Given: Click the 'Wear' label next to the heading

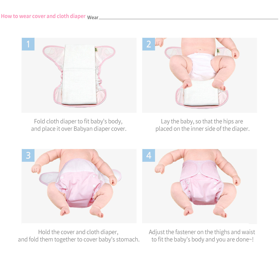Looking at the screenshot, I should coord(93,17).
